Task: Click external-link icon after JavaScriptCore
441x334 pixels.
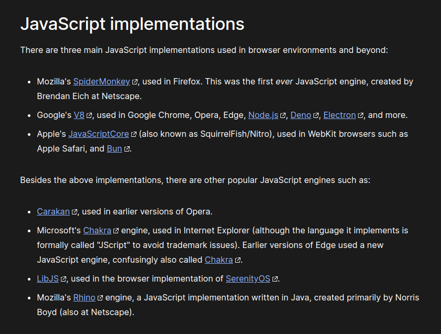Action: [133, 134]
